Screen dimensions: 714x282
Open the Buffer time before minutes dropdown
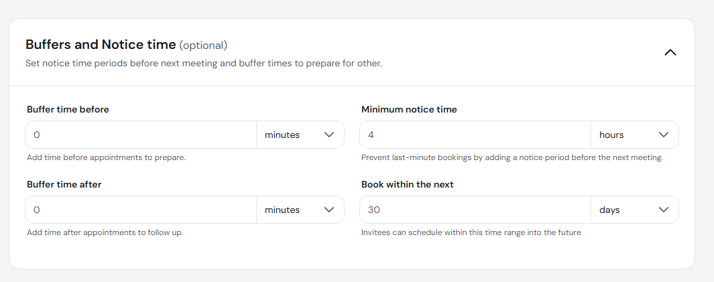click(300, 135)
